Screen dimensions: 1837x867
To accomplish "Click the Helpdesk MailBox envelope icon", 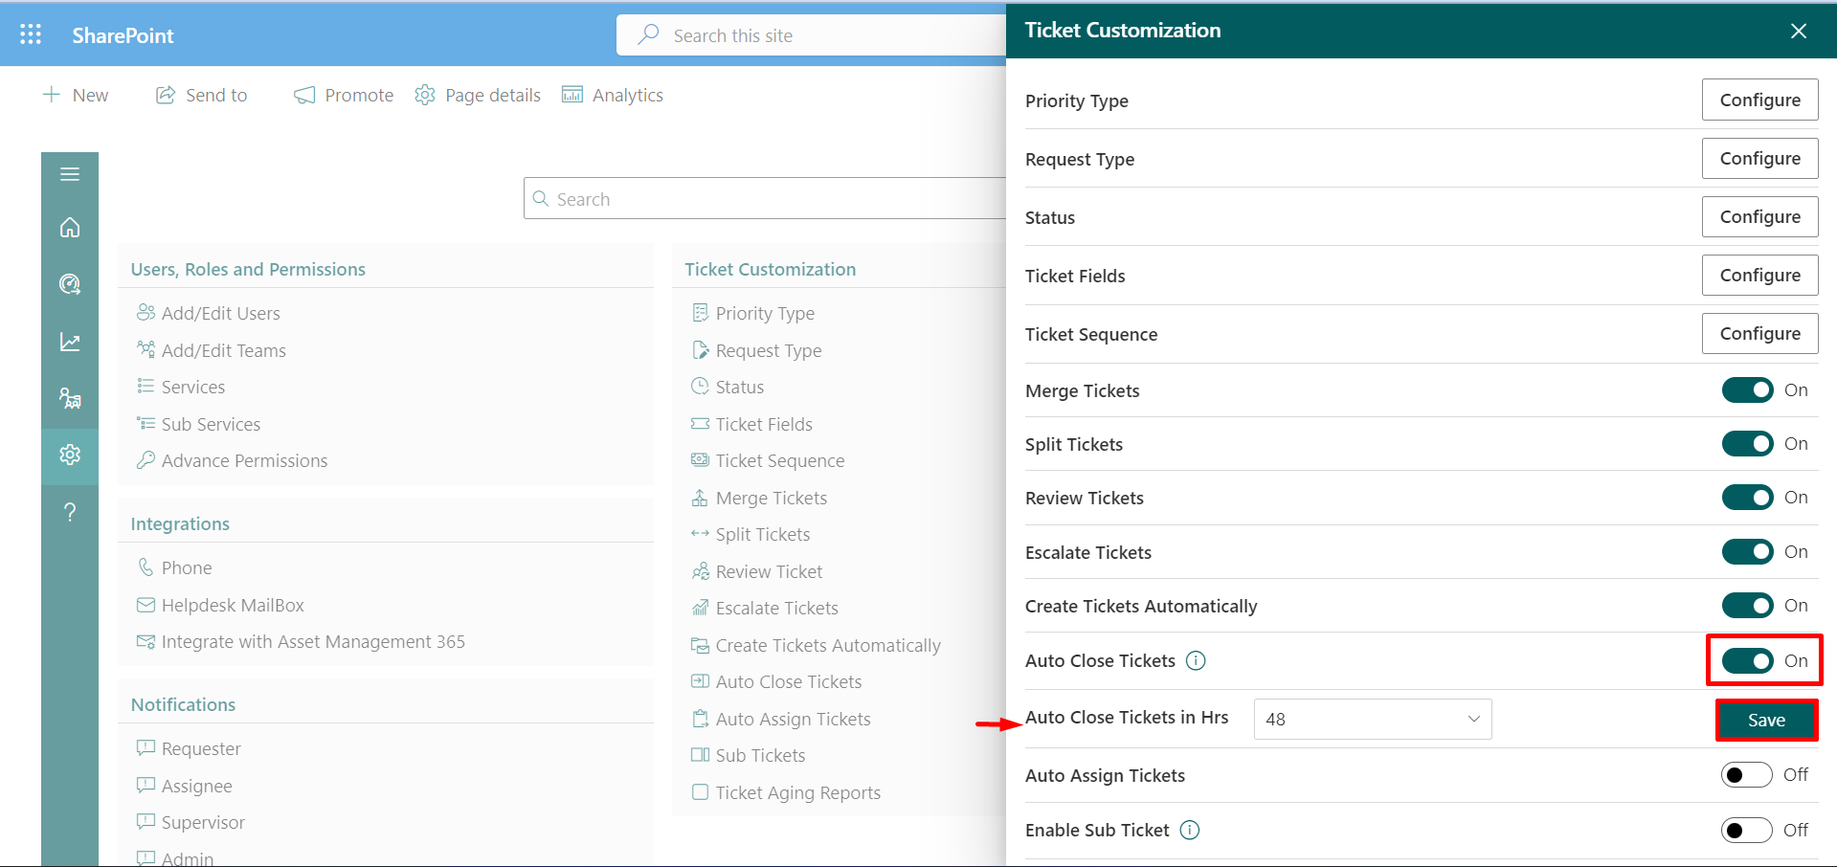I will (146, 605).
